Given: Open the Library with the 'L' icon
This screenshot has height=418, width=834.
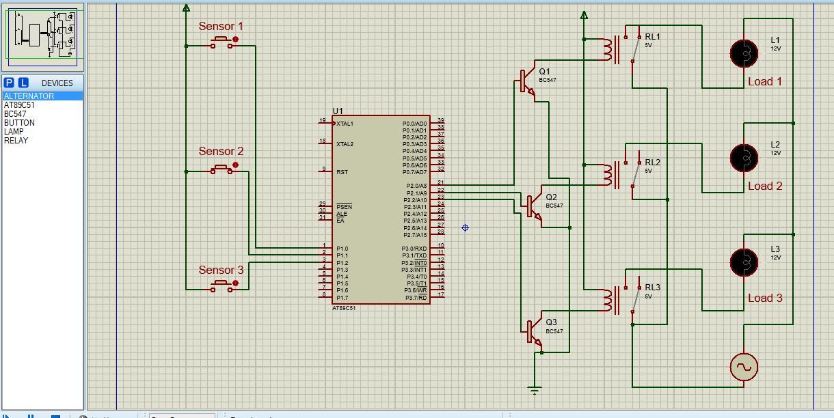Looking at the screenshot, I should coord(22,83).
